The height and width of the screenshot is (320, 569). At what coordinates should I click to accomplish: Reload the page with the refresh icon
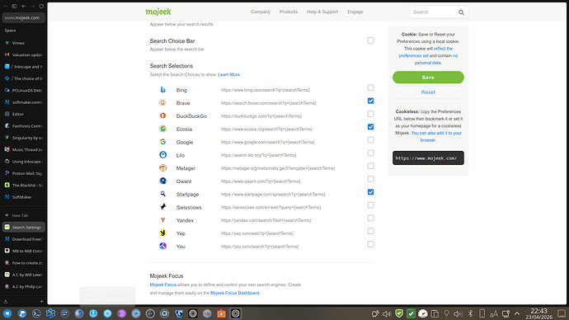[41, 6]
